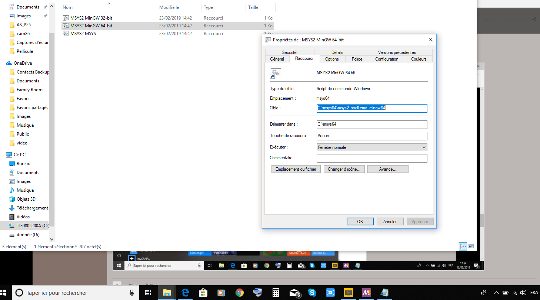The height and width of the screenshot is (300, 540).
Task: Click the MSYS2 MSYS shortcut icon
Action: click(66, 33)
